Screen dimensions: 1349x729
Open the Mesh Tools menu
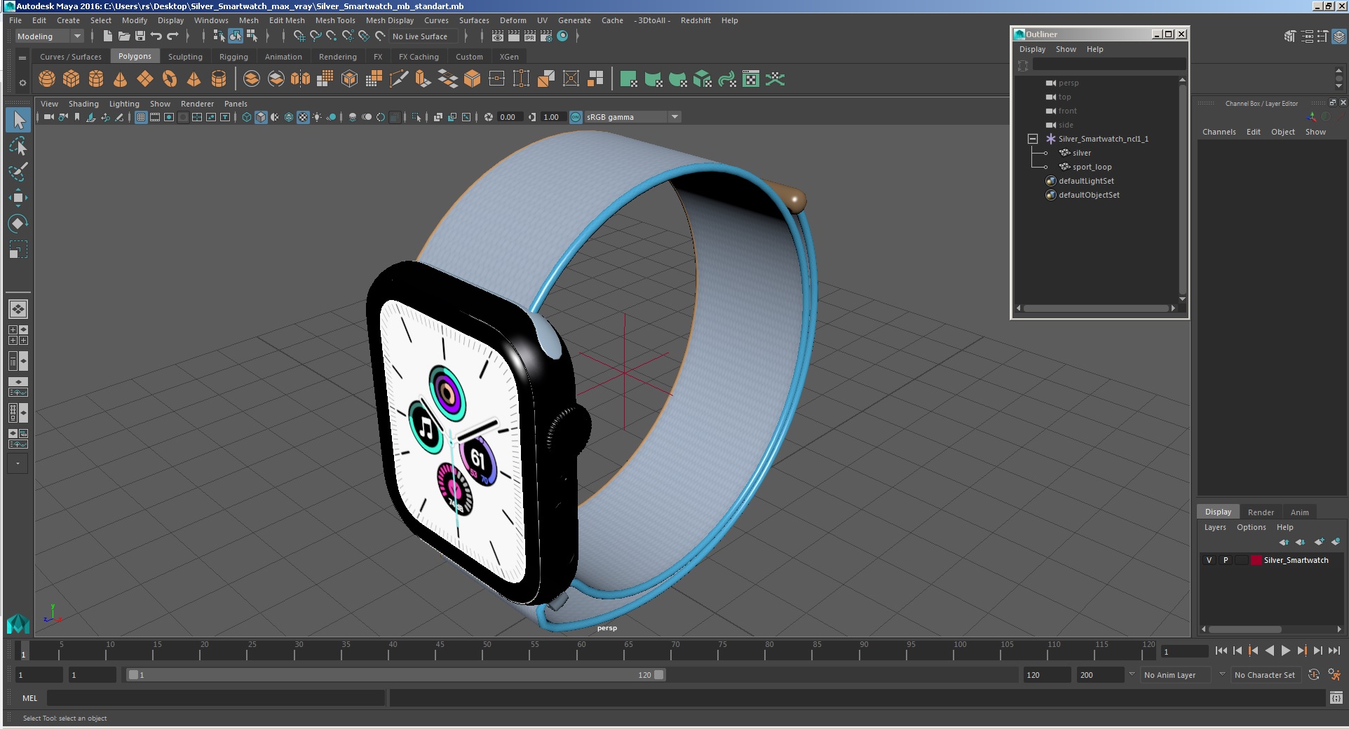(335, 20)
